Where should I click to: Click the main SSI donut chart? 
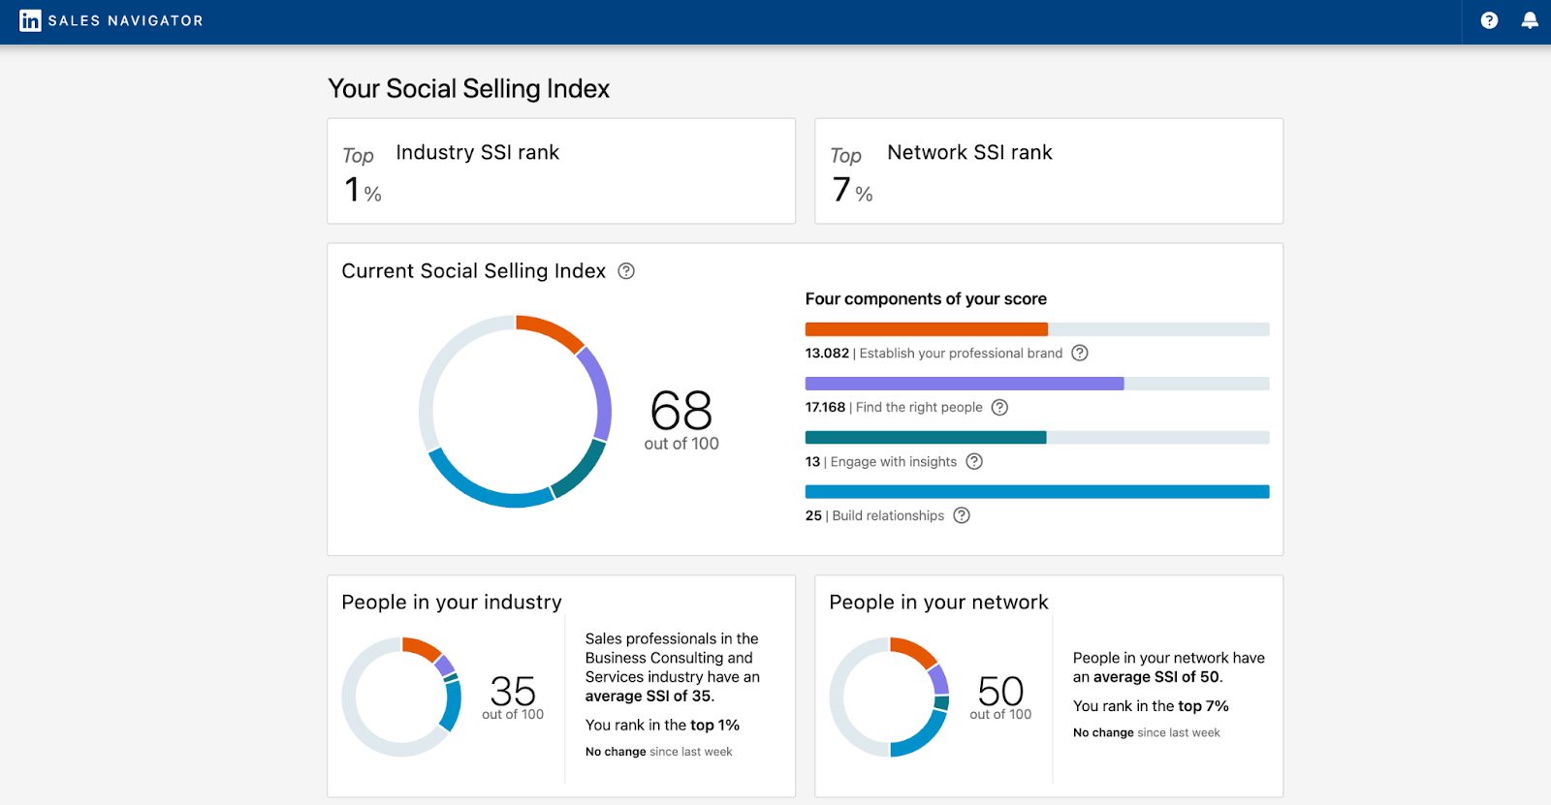515,411
